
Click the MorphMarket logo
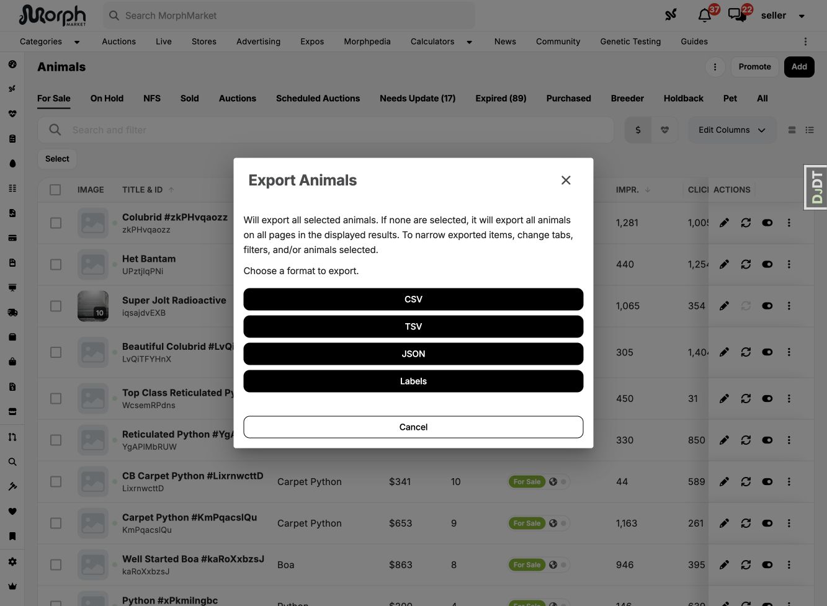tap(53, 16)
